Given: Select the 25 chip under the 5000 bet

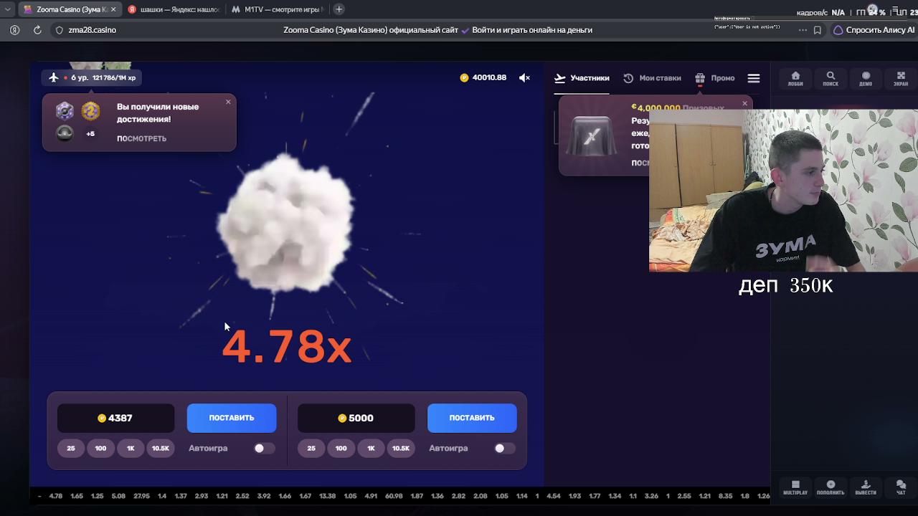Looking at the screenshot, I should coord(311,448).
